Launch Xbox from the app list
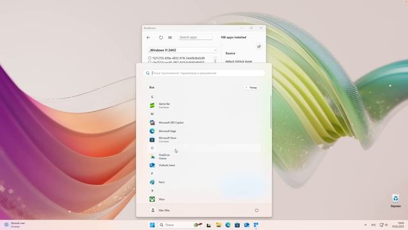The width and height of the screenshot is (408, 230). pyautogui.click(x=204, y=199)
